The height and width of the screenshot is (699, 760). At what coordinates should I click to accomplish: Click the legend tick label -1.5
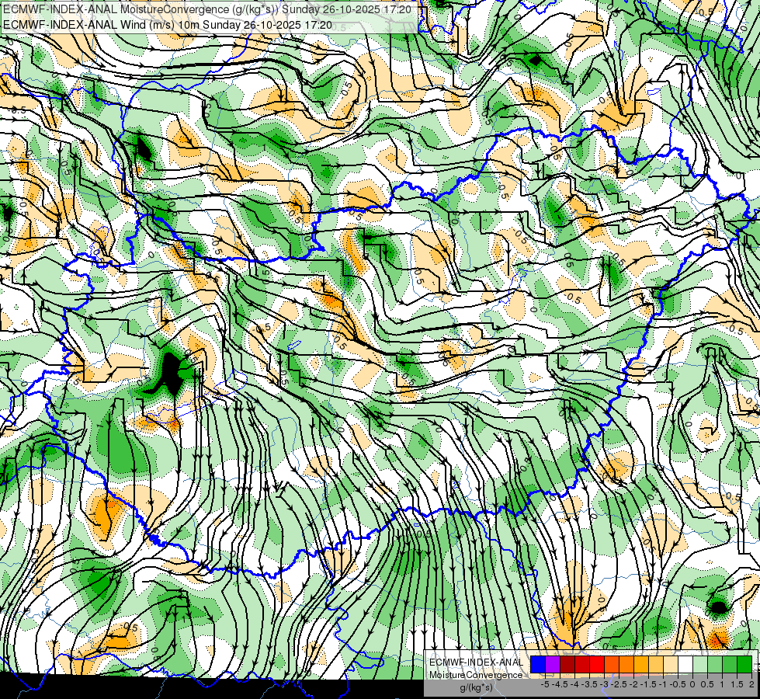click(650, 684)
